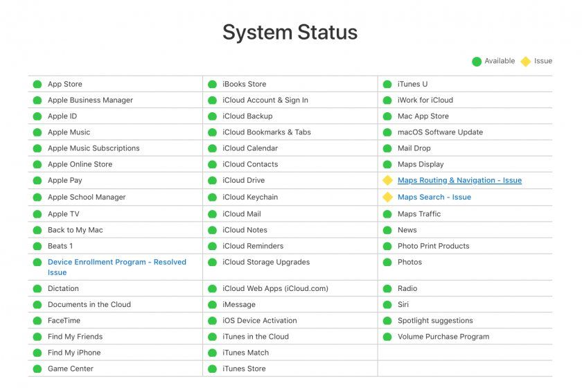The image size is (582, 388).
Task: Select the iCloud Reminders text
Action: (x=253, y=246)
